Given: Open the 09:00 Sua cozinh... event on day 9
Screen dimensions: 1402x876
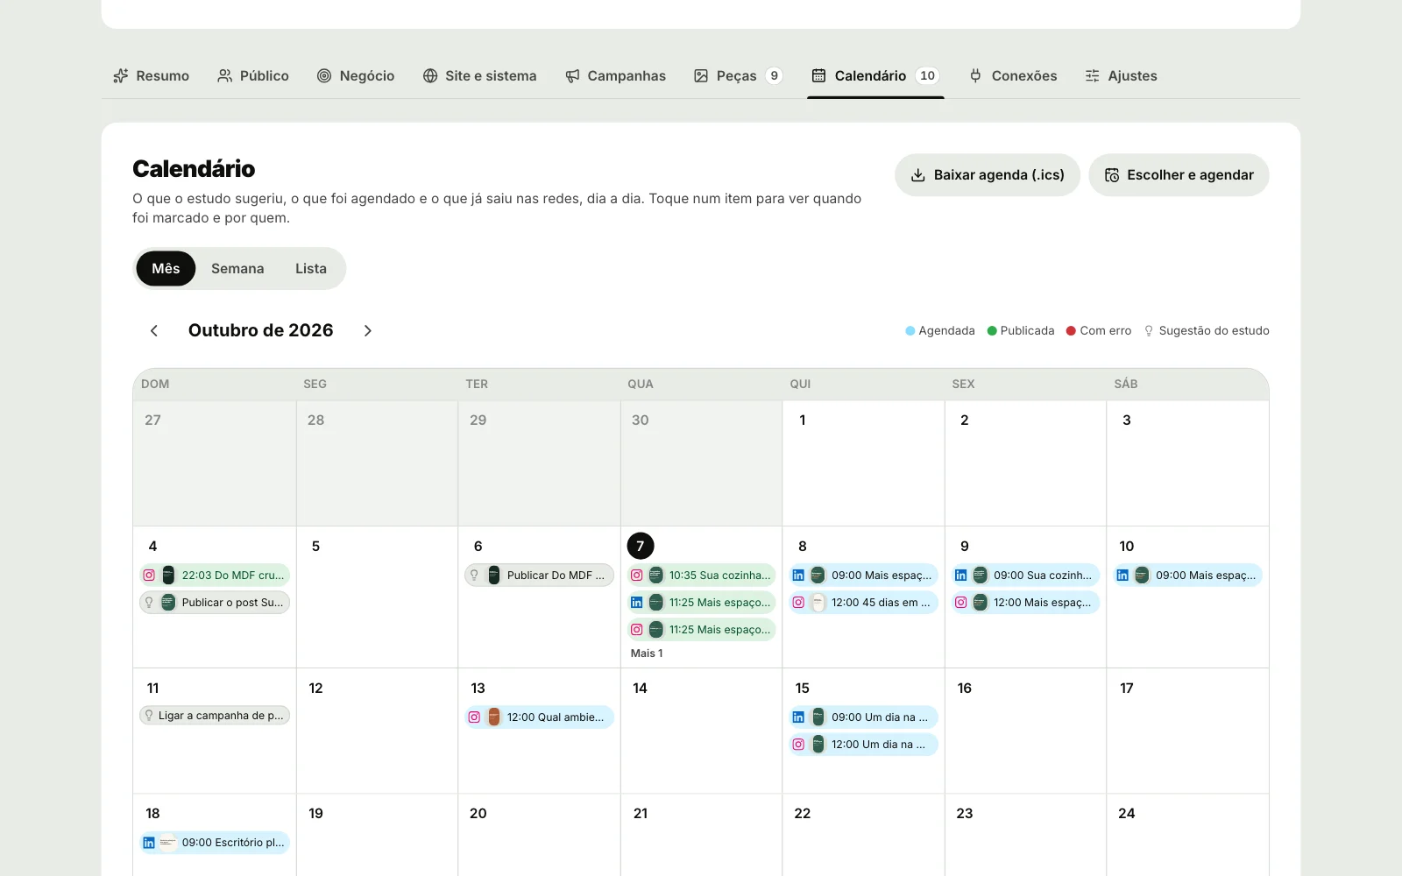Looking at the screenshot, I should (1025, 576).
